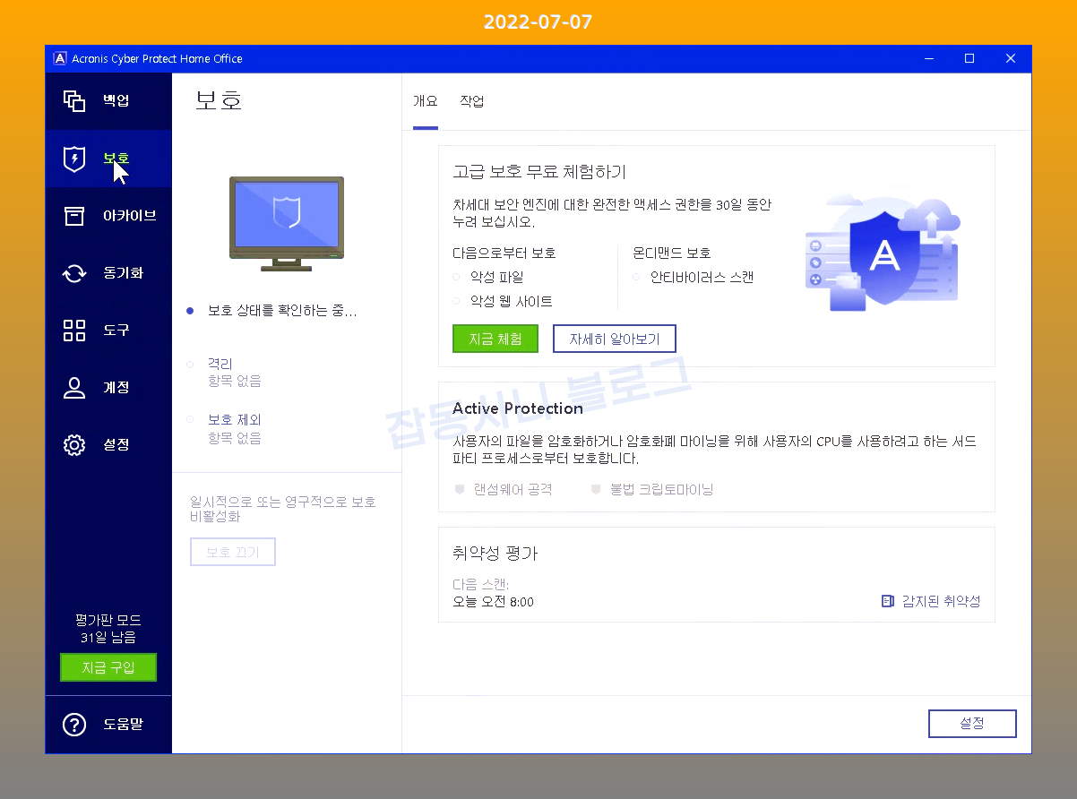The image size is (1077, 799).
Task: Click the 동기화 sidebar label
Action: pyautogui.click(x=124, y=273)
